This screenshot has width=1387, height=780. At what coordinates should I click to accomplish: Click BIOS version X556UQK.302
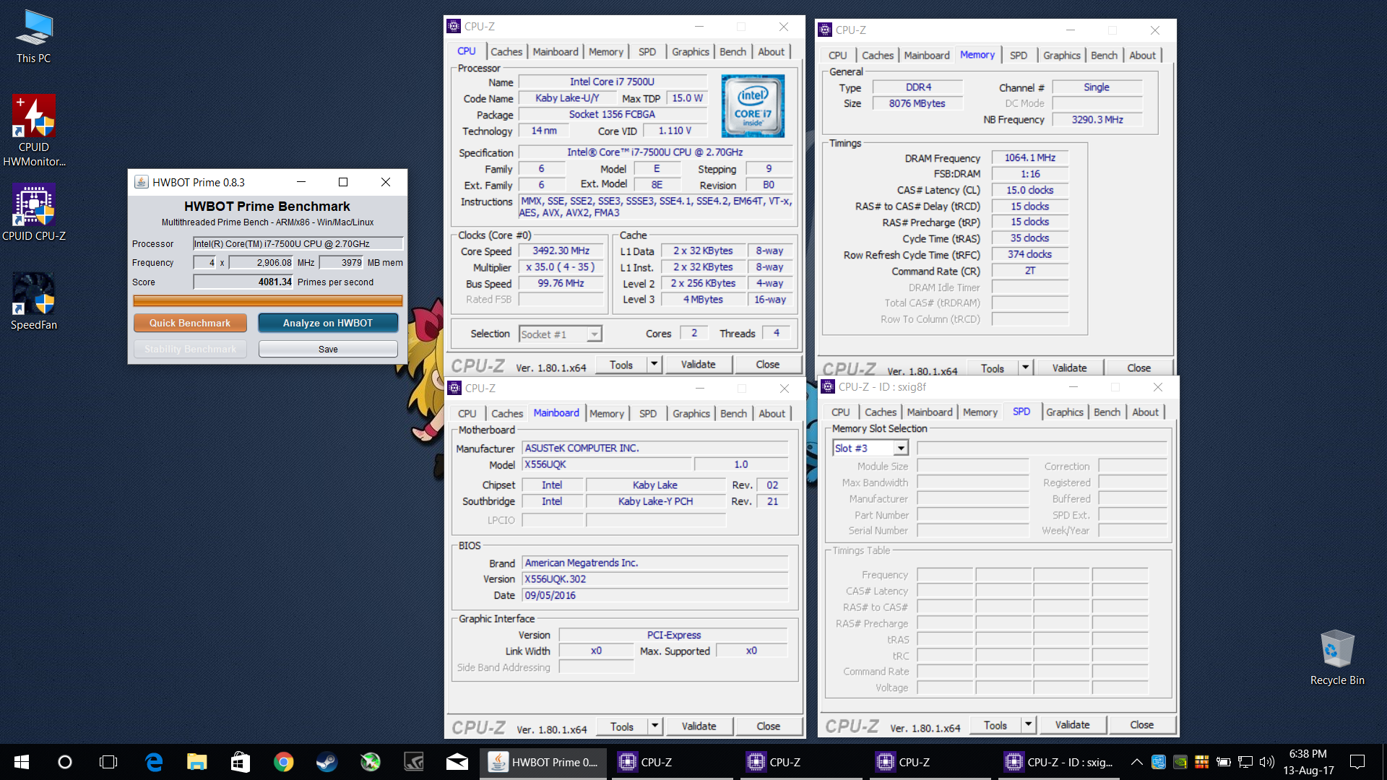[655, 578]
